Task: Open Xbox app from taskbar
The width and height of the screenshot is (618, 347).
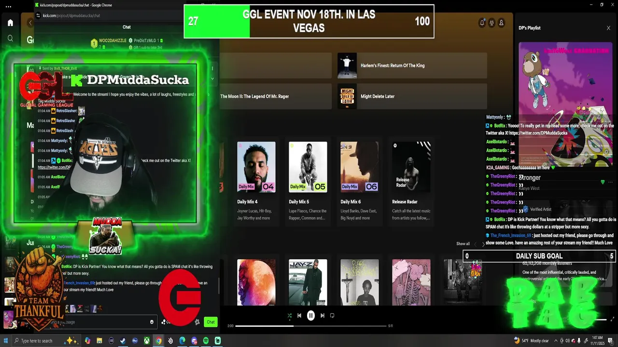Action: 147,341
